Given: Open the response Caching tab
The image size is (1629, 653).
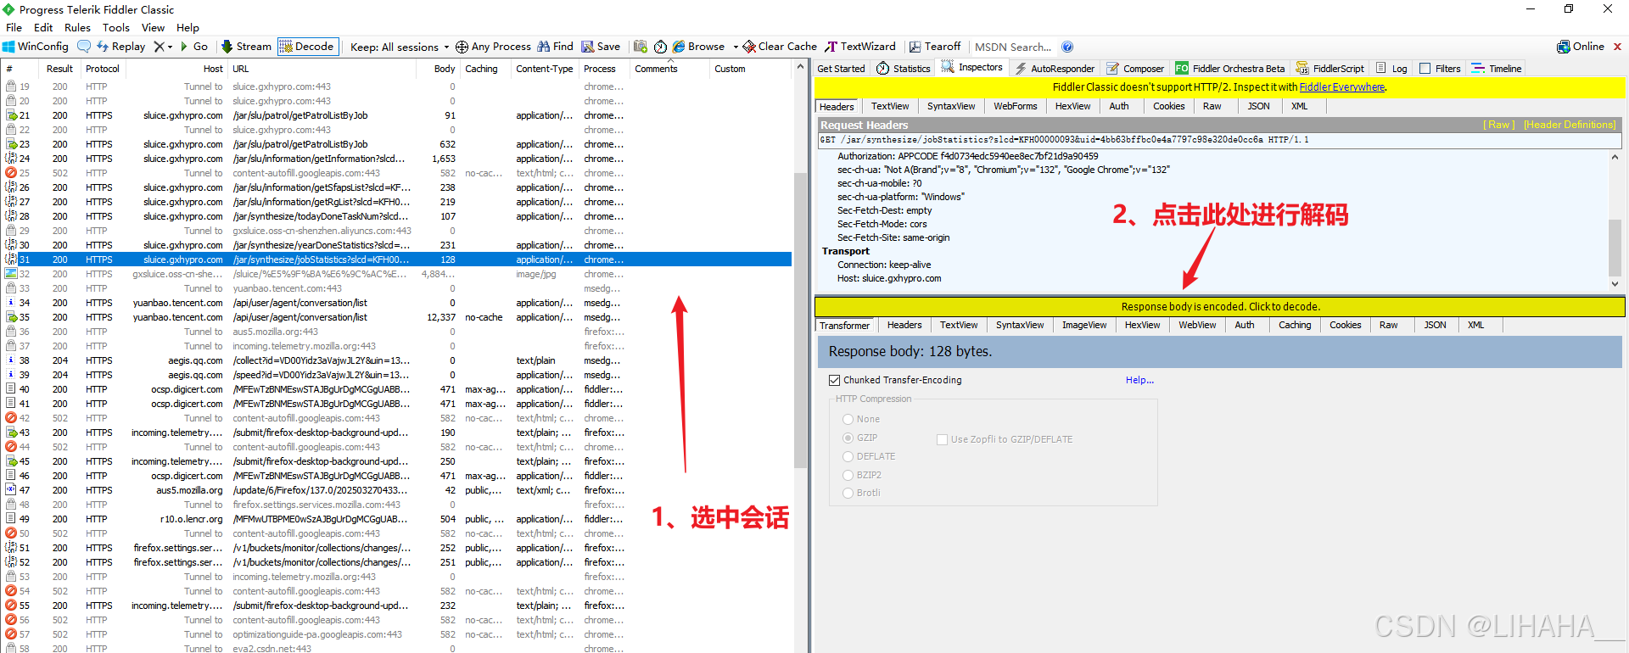Looking at the screenshot, I should pyautogui.click(x=1295, y=325).
